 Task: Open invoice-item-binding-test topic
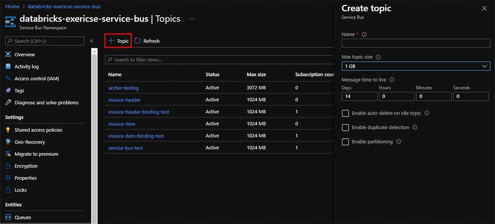coord(136,136)
